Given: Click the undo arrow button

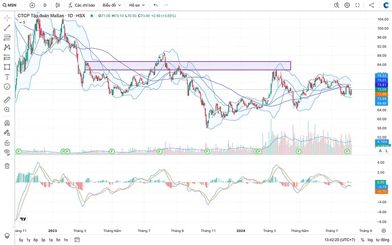Looking at the screenshot, I should click(155, 5).
